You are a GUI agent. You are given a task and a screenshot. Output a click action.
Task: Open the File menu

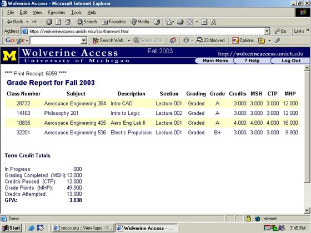click(11, 12)
